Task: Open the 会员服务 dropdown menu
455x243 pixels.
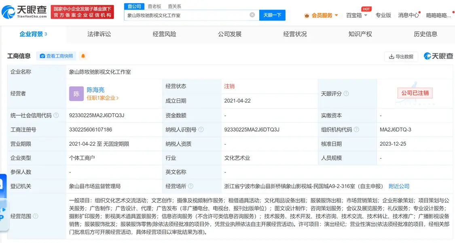Action: pyautogui.click(x=322, y=15)
